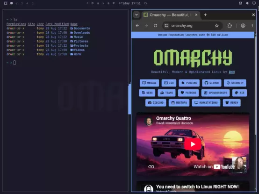The image size is (259, 194).
Task: Switch to workspace 3 in the top bar
Action: pos(22,3)
